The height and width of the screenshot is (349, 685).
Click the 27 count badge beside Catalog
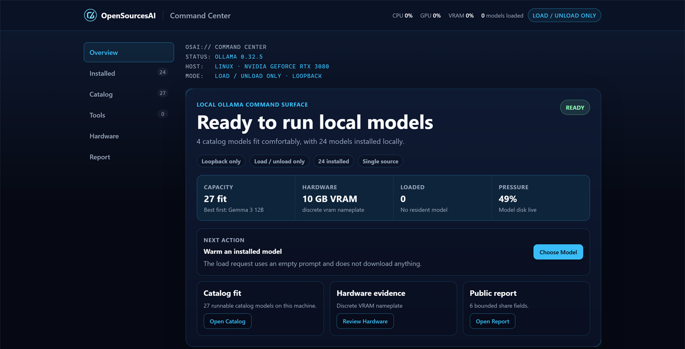(x=163, y=93)
